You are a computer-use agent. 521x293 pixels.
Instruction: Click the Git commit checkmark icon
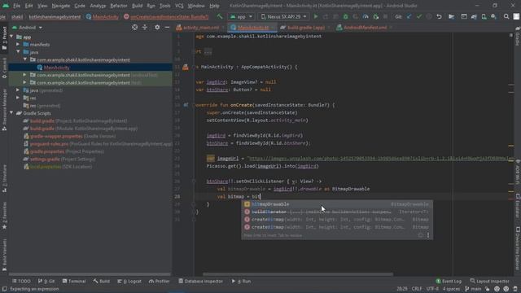(x=419, y=16)
